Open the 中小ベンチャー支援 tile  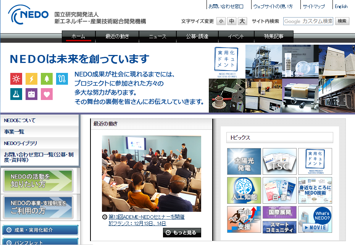tap(244, 219)
